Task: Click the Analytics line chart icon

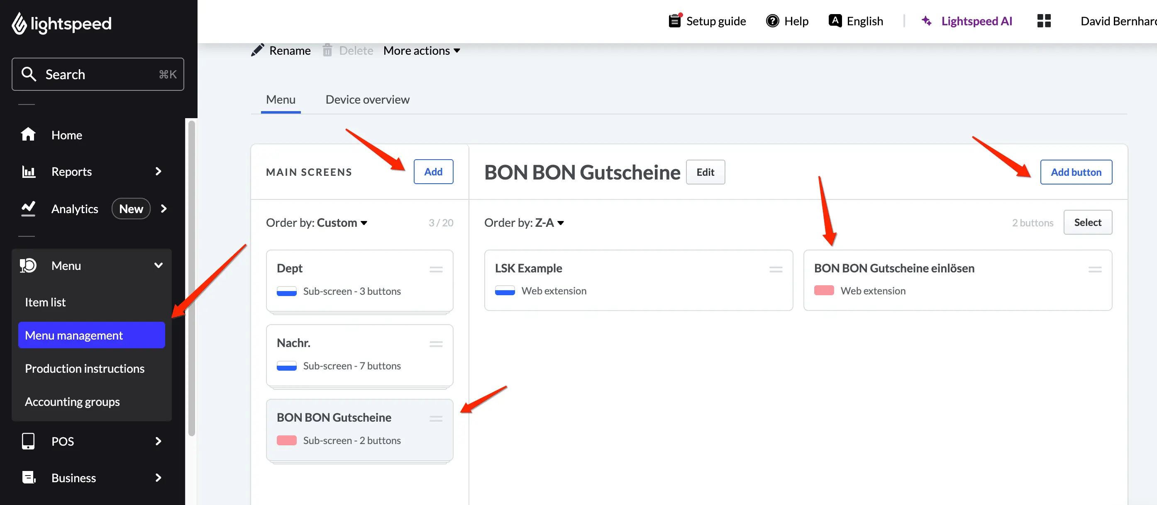Action: click(28, 208)
